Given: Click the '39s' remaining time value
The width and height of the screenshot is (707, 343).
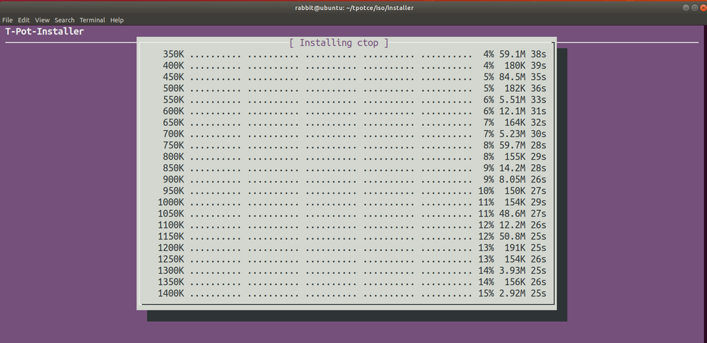Looking at the screenshot, I should (x=538, y=66).
